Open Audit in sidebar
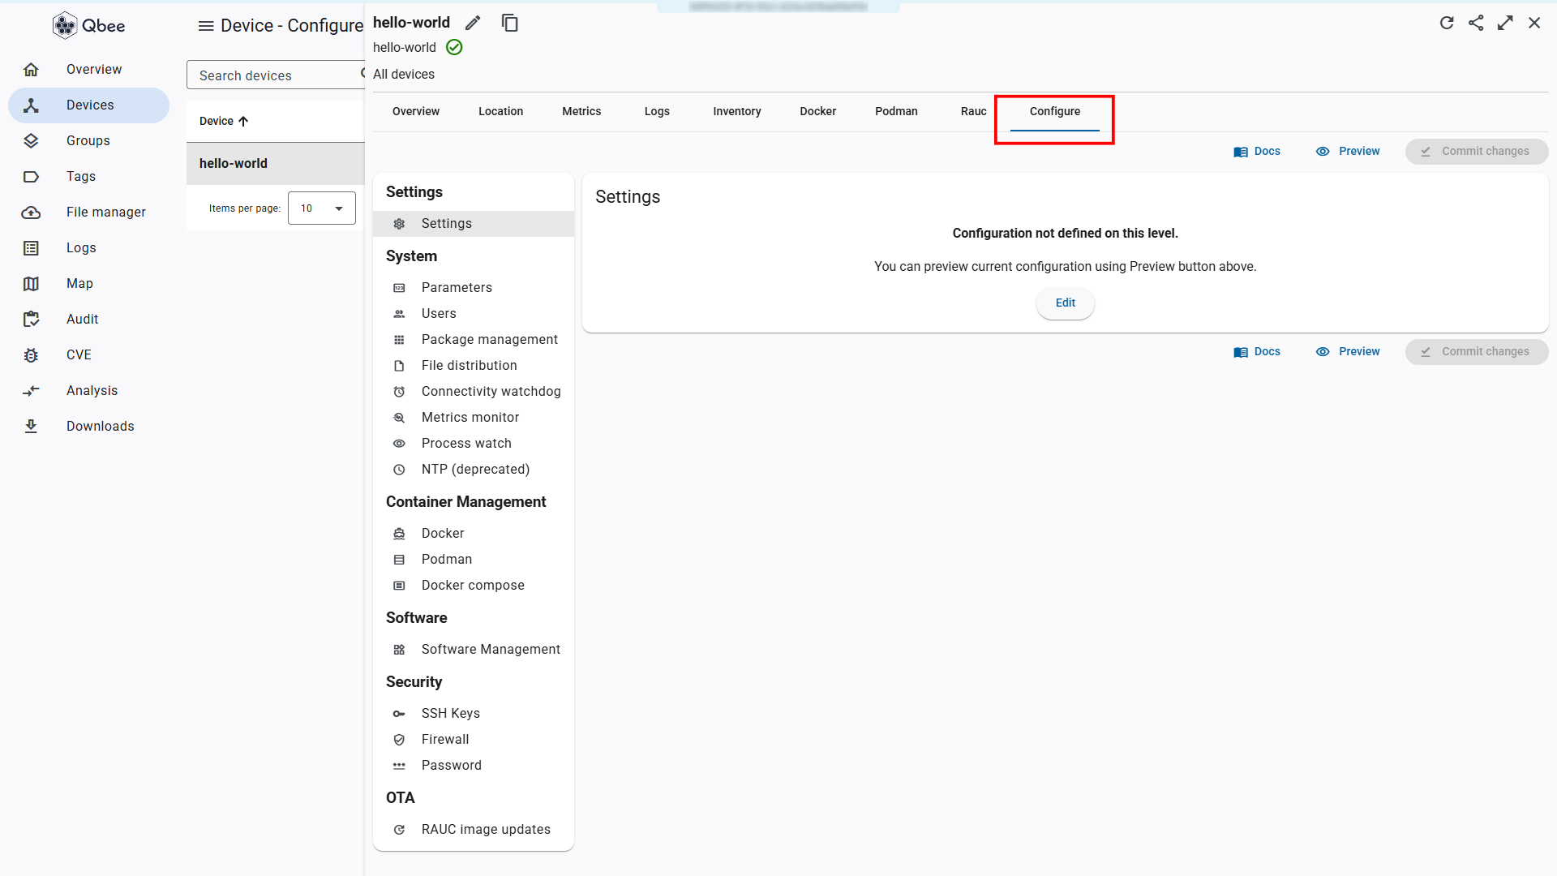The image size is (1557, 876). [88, 320]
